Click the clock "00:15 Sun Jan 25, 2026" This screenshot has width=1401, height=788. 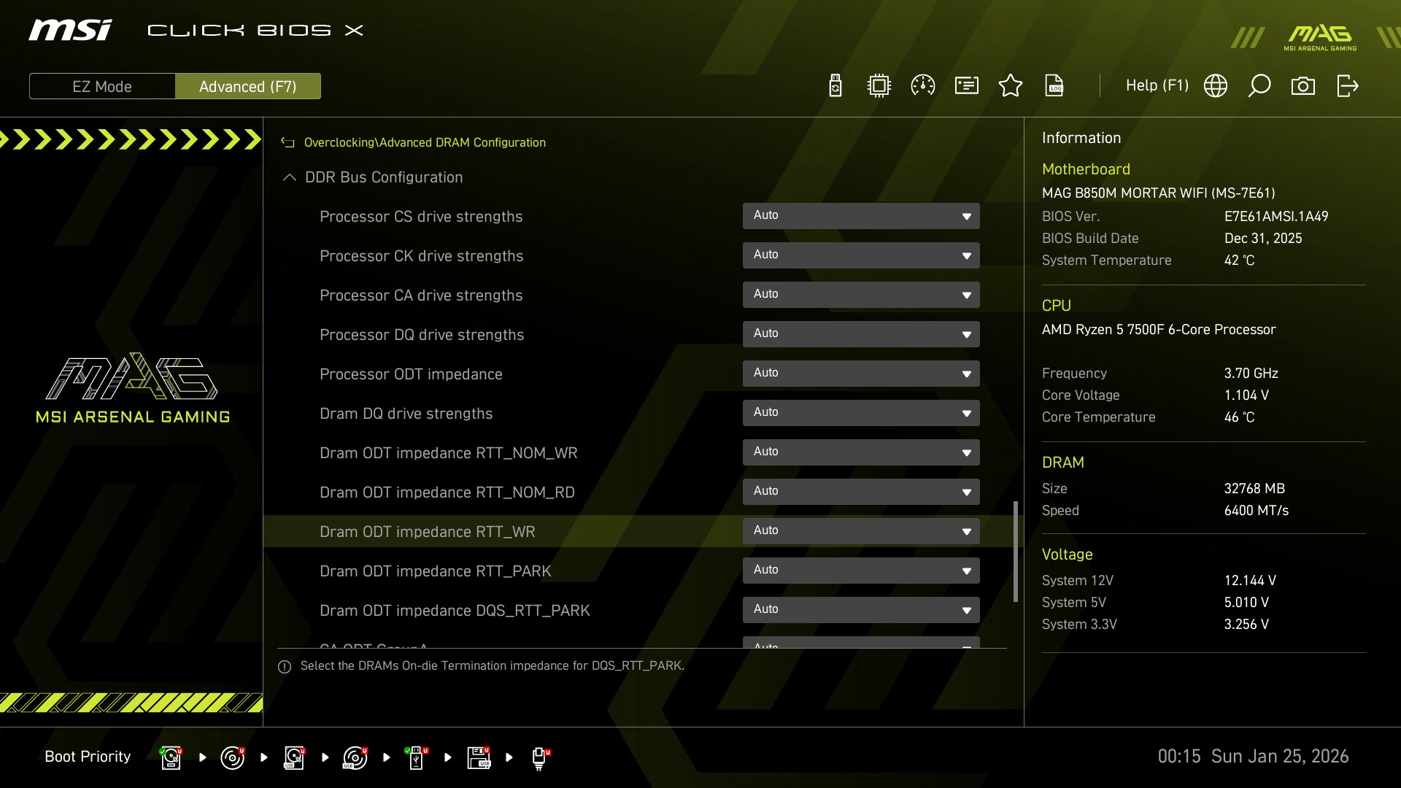[1253, 757]
